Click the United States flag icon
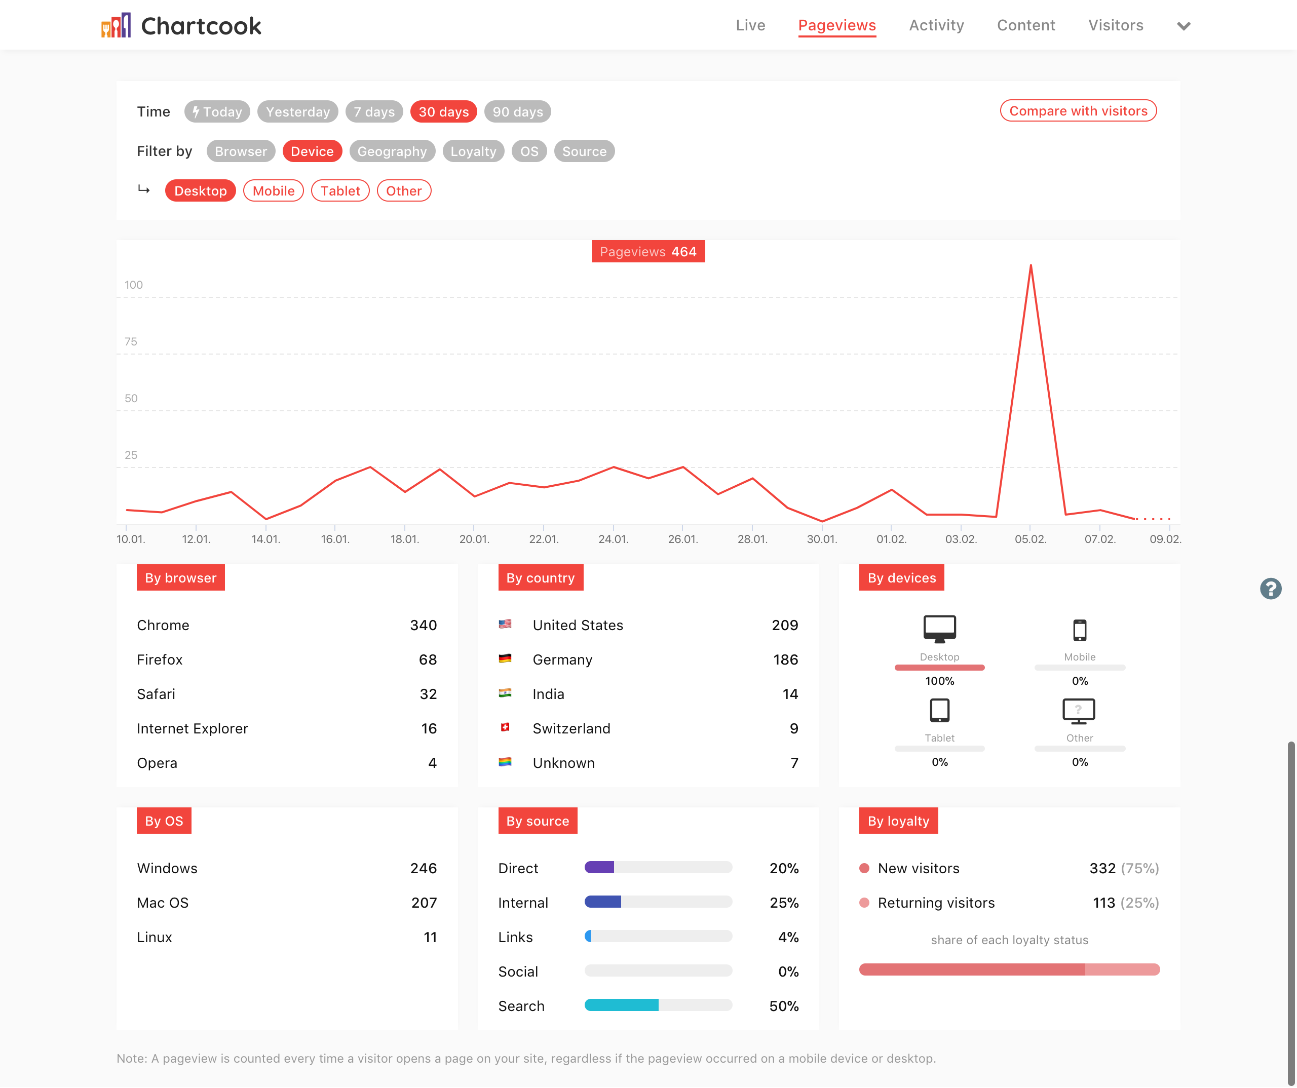This screenshot has height=1088, width=1297. (505, 624)
